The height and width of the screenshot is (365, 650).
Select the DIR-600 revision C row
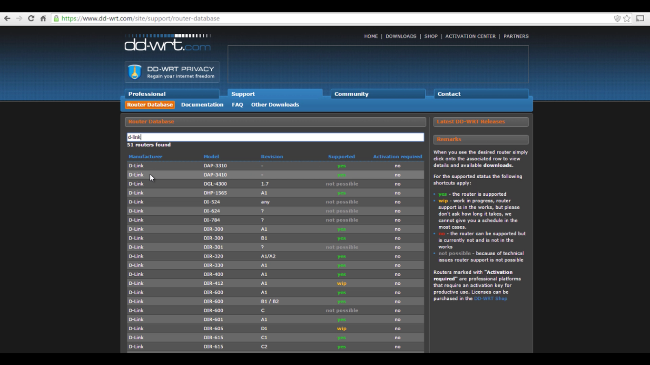tap(275, 310)
